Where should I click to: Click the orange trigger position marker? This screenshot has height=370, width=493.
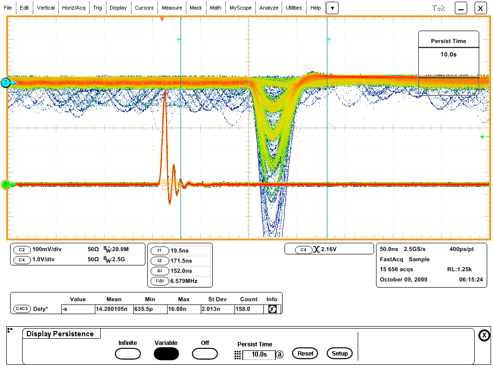point(162,19)
